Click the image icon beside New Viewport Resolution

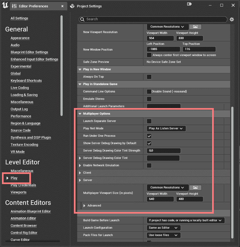(195, 27)
